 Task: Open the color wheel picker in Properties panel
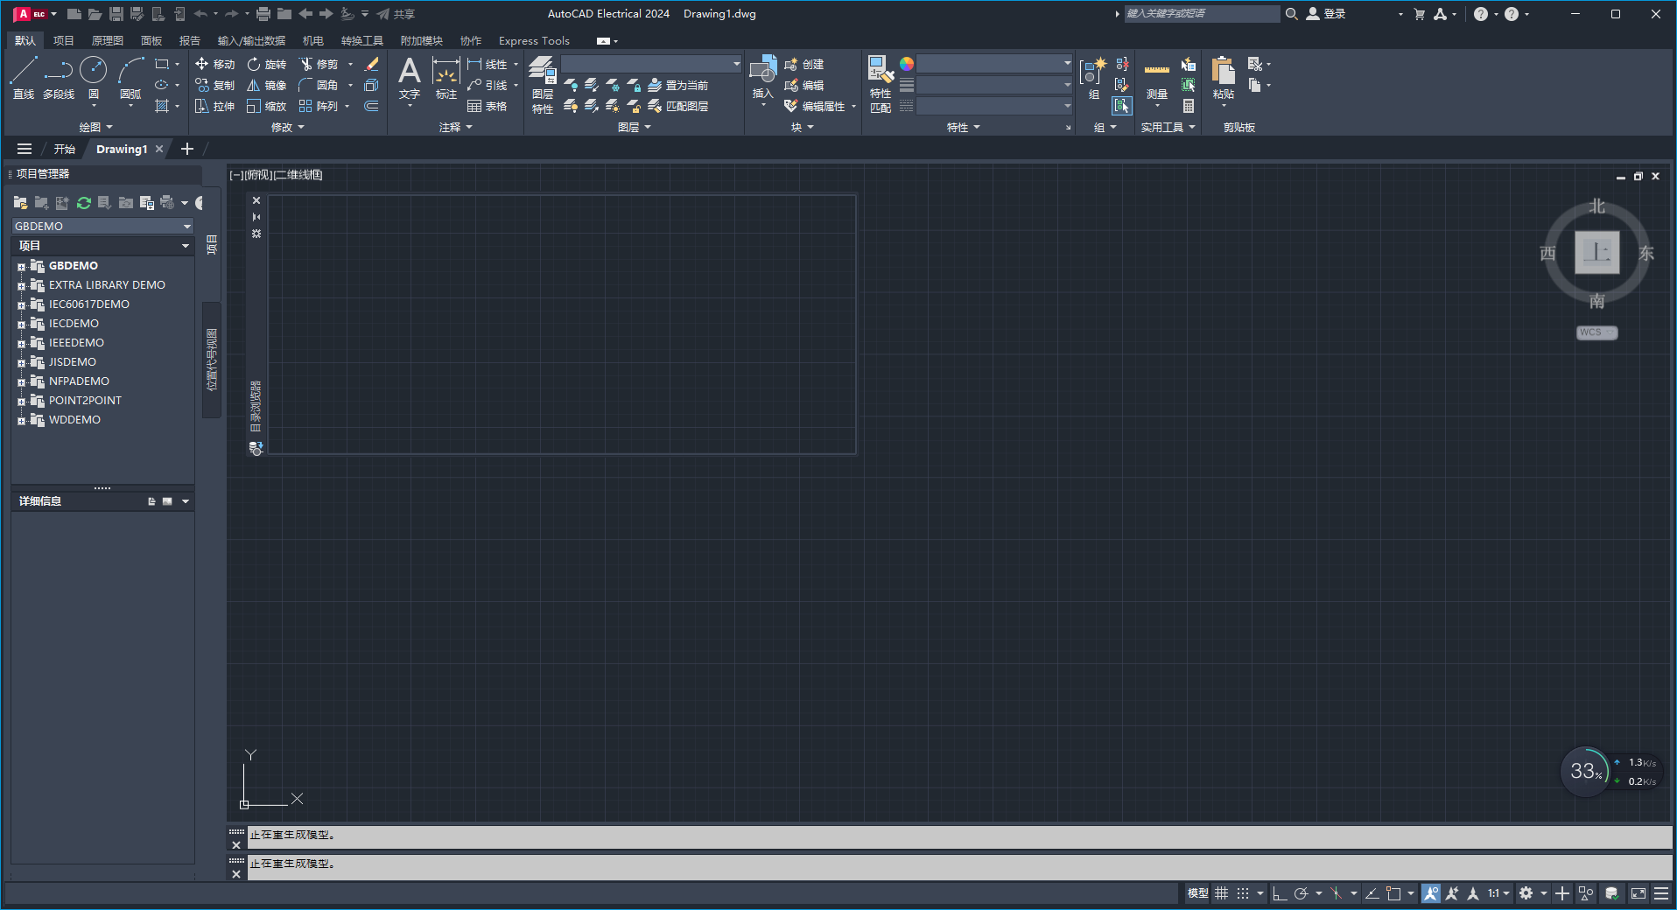tap(908, 63)
